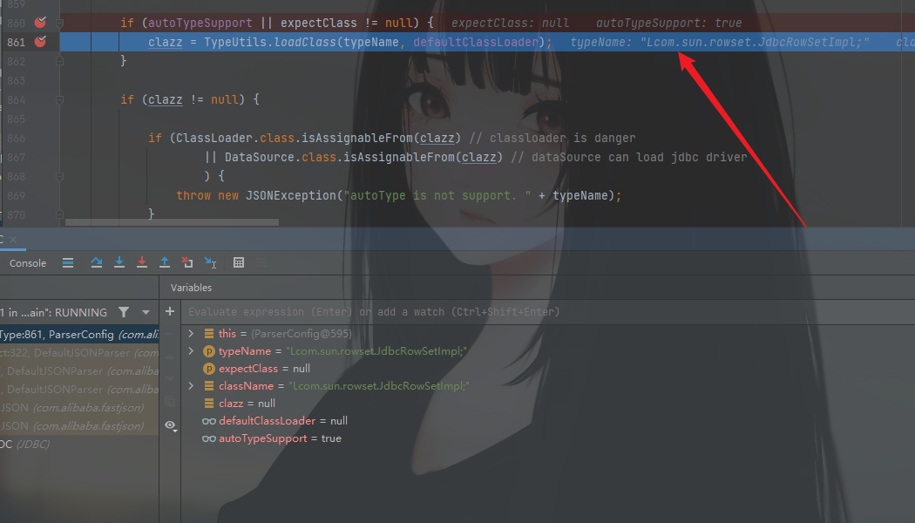Screen dimensions: 915x523
Task: Click the frames filter funnel icon
Action: coord(124,312)
